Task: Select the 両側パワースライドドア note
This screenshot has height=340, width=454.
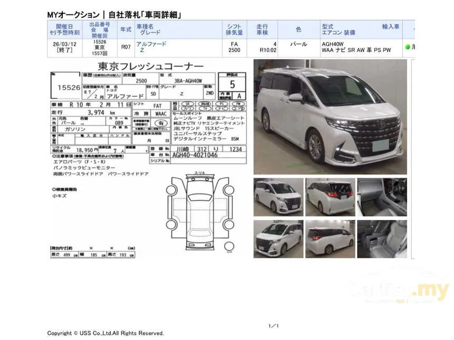Action: click(78, 174)
